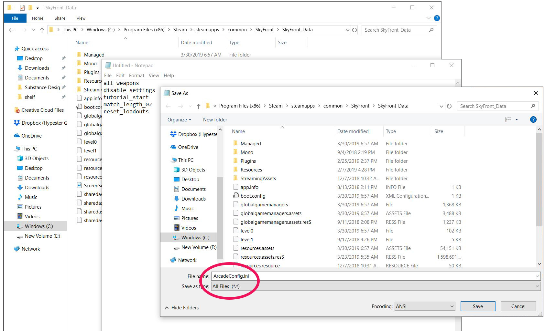Select Pictures in the Explorer sidebar
The height and width of the screenshot is (331, 556).
pos(29,207)
